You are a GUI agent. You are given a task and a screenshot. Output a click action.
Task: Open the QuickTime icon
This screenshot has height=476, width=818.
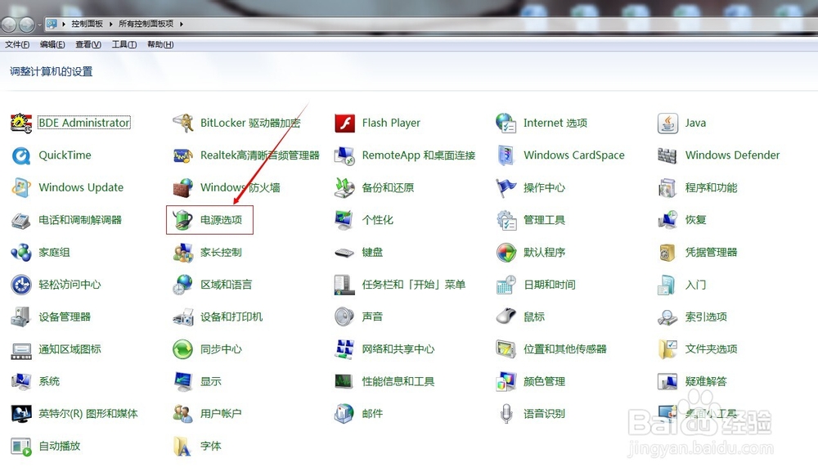click(x=21, y=155)
